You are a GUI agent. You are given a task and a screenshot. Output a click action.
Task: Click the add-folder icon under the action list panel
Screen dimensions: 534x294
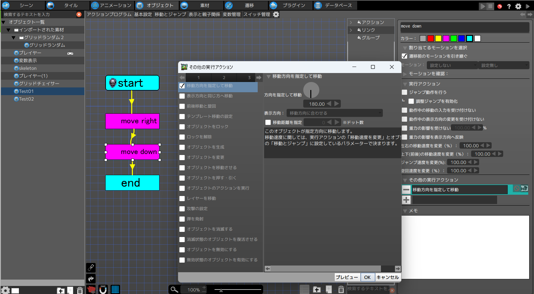pos(317,290)
